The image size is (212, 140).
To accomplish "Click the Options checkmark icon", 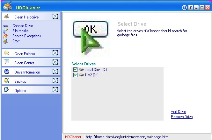I will click(x=6, y=90).
